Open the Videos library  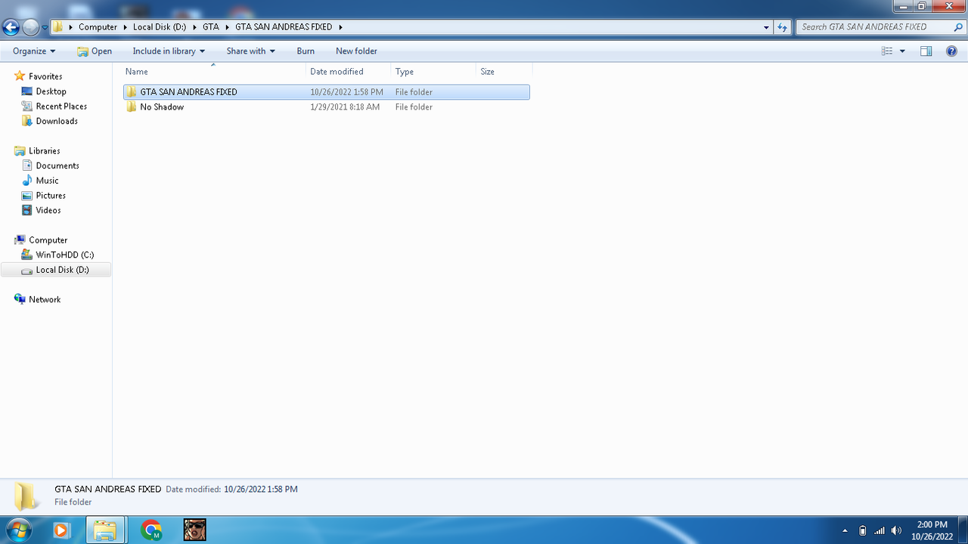pos(48,210)
